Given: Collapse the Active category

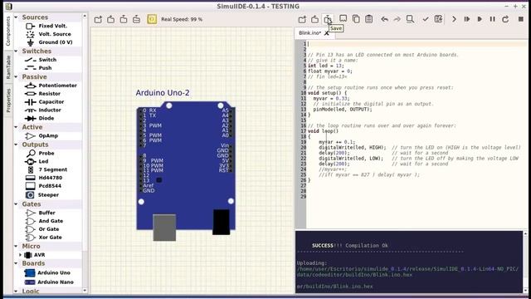Looking at the screenshot, I should click(16, 127).
